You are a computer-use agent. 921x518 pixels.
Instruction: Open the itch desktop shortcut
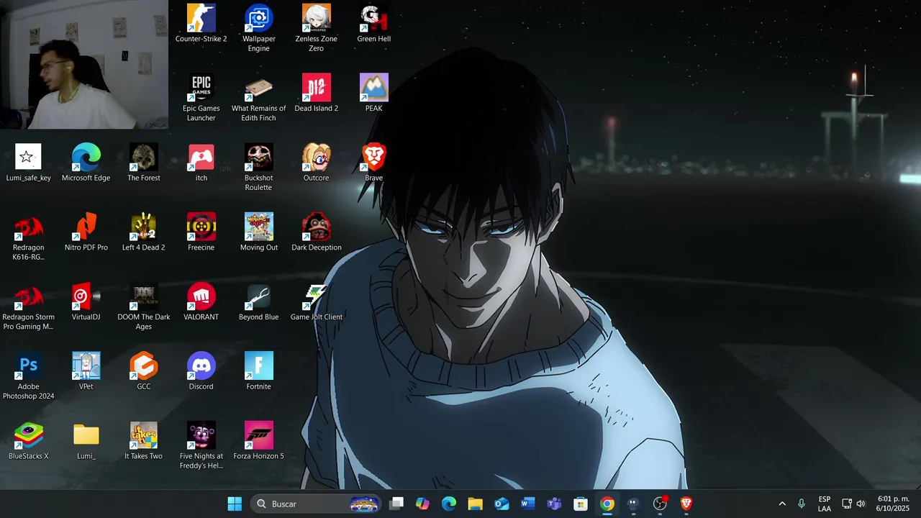(201, 163)
